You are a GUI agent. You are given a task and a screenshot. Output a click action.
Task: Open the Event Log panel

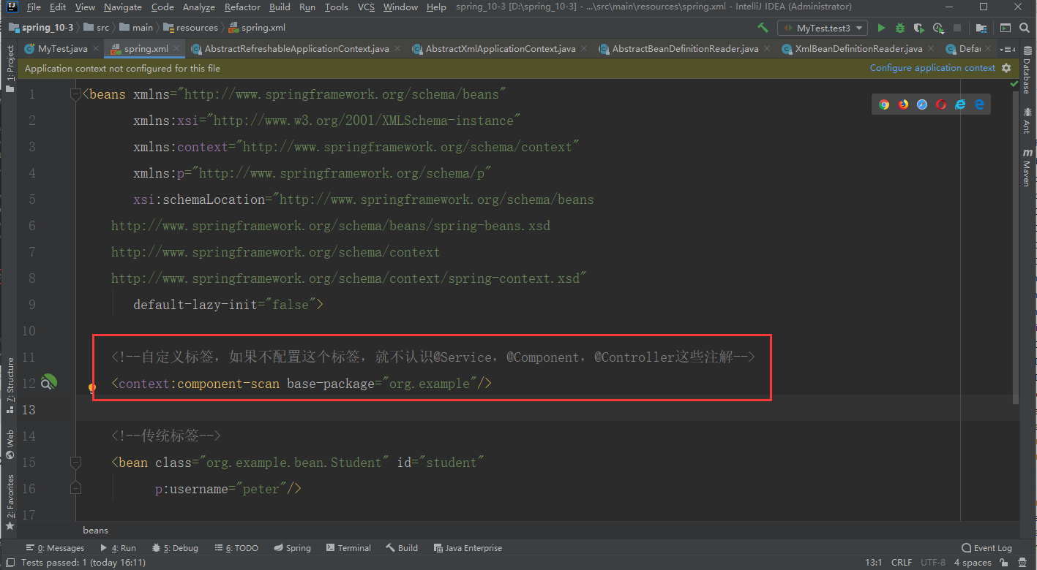[x=987, y=548]
